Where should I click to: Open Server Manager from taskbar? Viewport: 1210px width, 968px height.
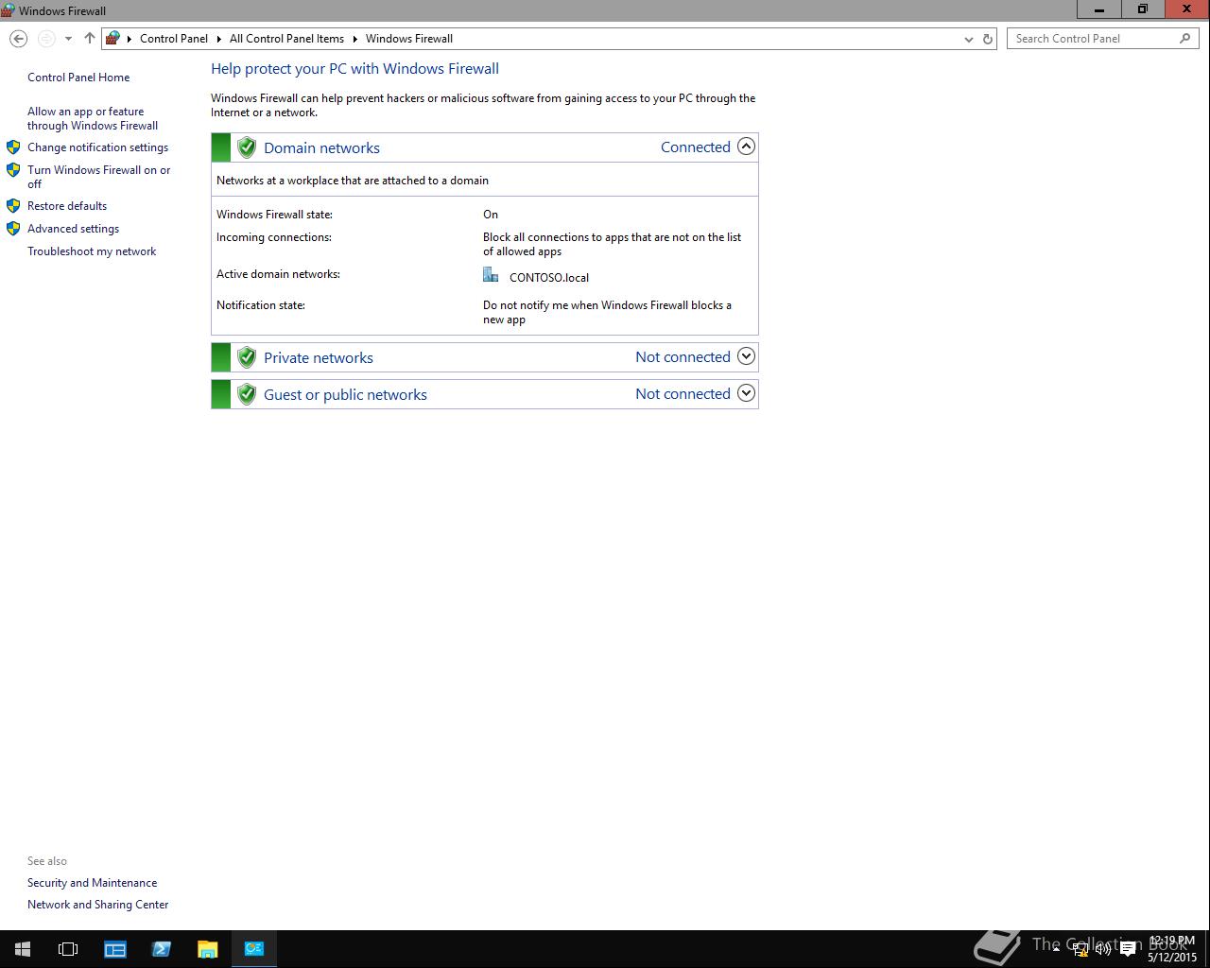115,949
